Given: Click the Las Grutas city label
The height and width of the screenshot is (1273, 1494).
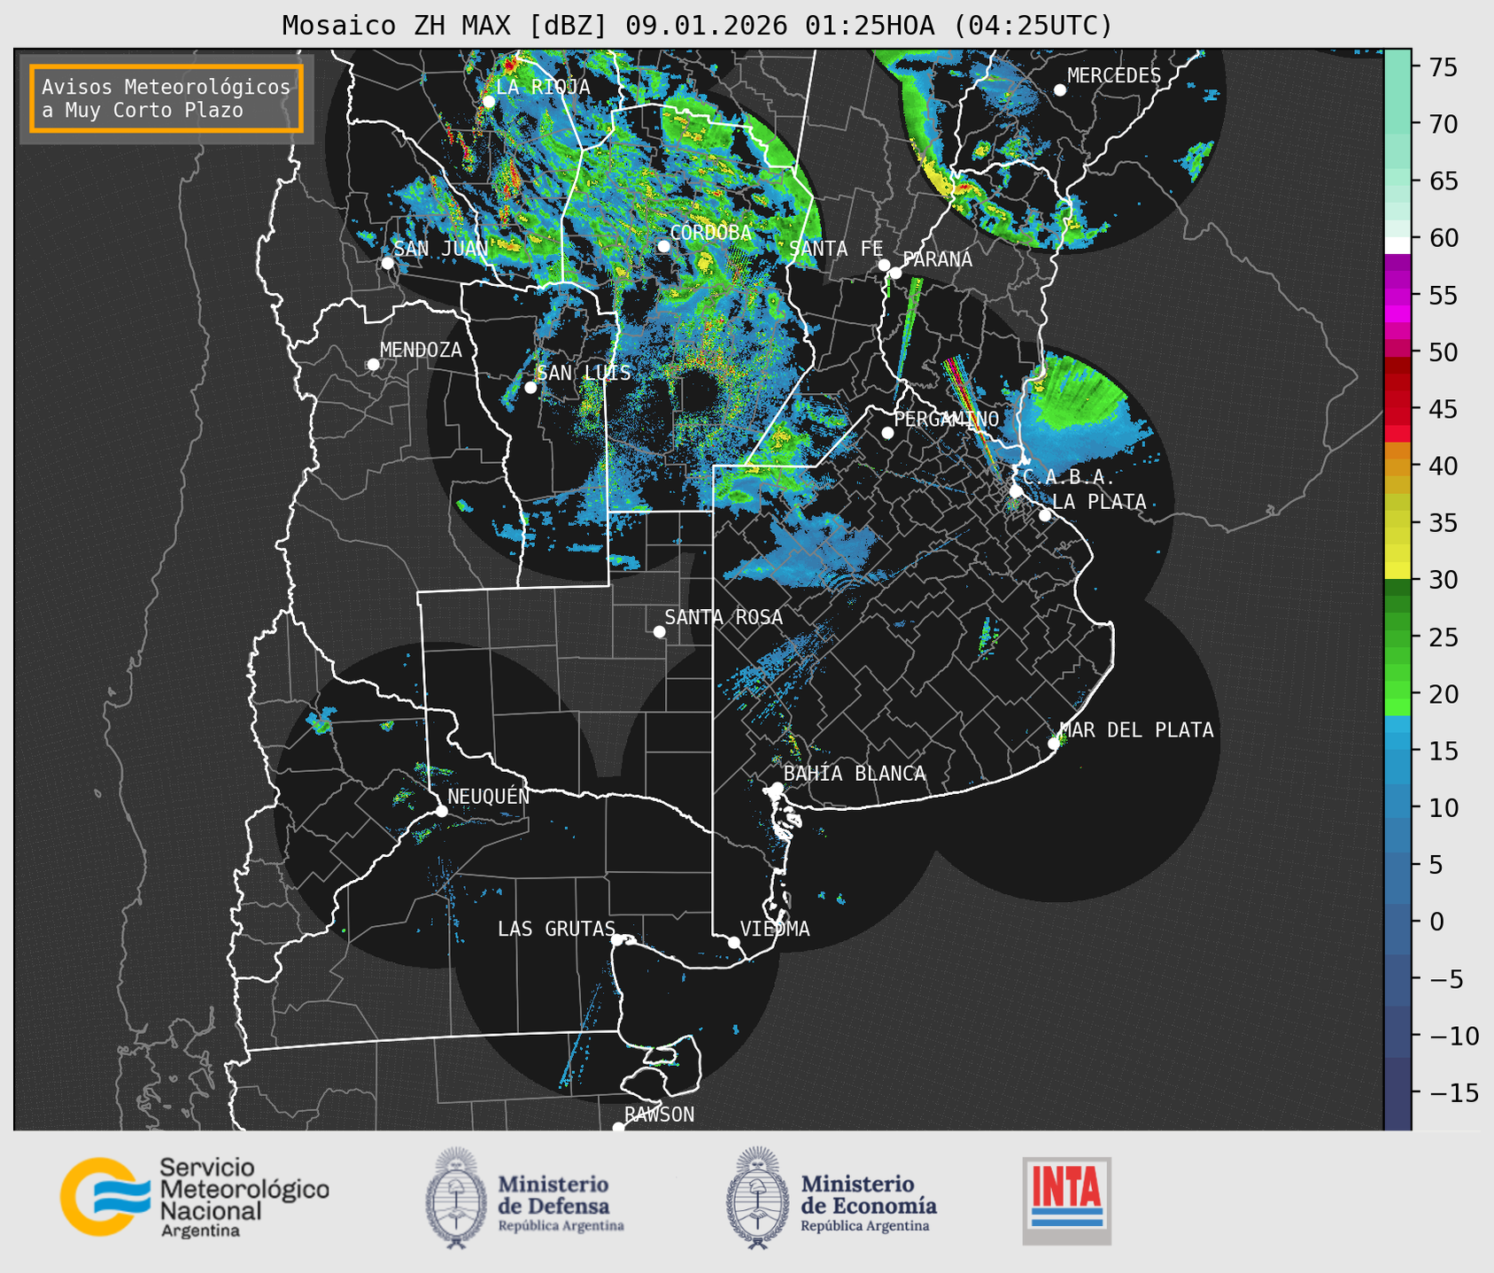Looking at the screenshot, I should coord(555,929).
